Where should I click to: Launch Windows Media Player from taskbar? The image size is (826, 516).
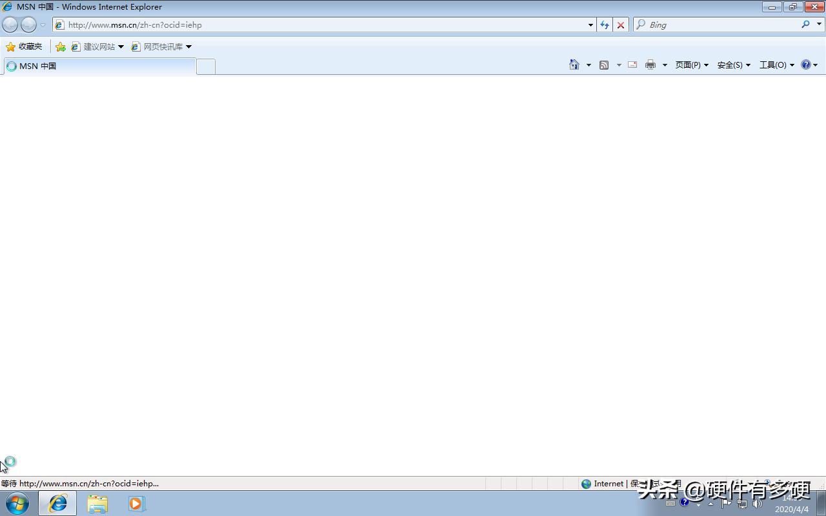point(136,503)
